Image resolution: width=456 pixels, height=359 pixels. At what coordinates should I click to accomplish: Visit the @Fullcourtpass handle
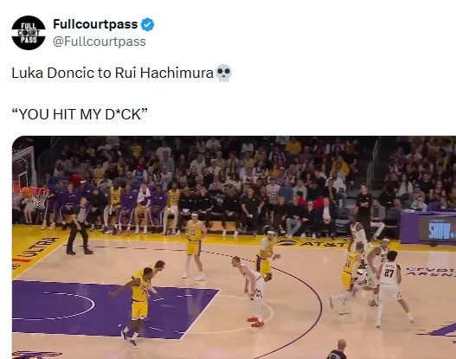click(x=100, y=42)
